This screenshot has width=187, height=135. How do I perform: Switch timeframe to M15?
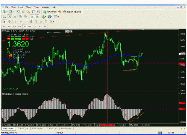[14, 26]
